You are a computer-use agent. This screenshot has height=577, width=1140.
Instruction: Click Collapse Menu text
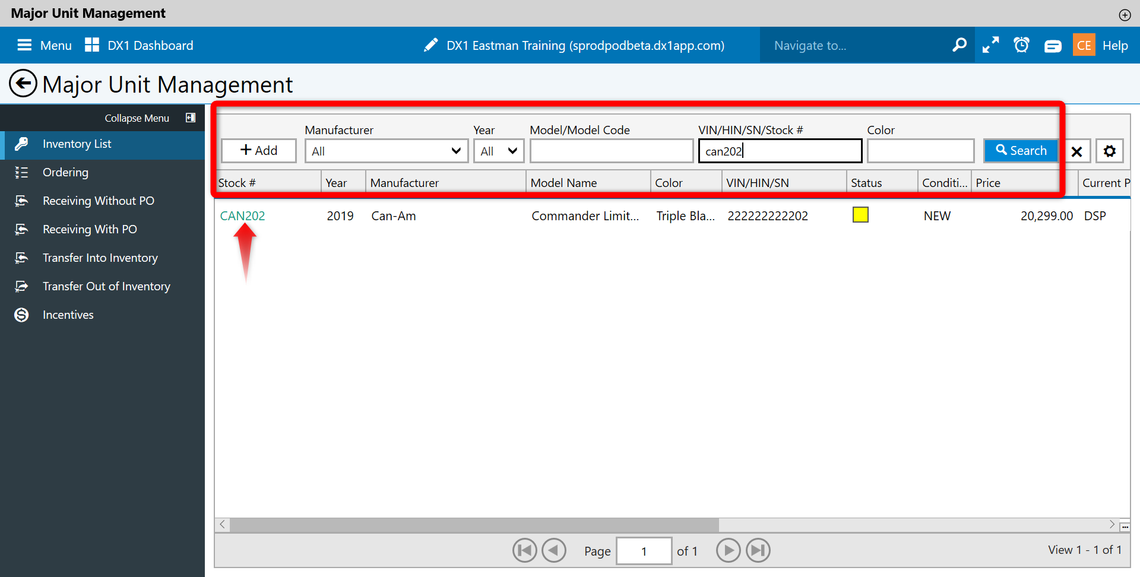click(x=137, y=118)
